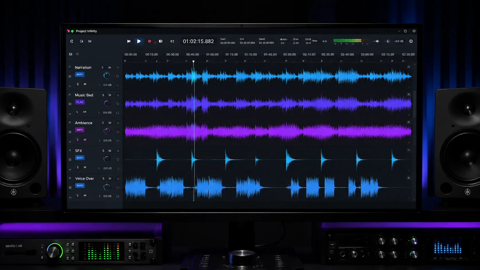Mute the Music Bed track
The width and height of the screenshot is (480, 270).
point(110,95)
